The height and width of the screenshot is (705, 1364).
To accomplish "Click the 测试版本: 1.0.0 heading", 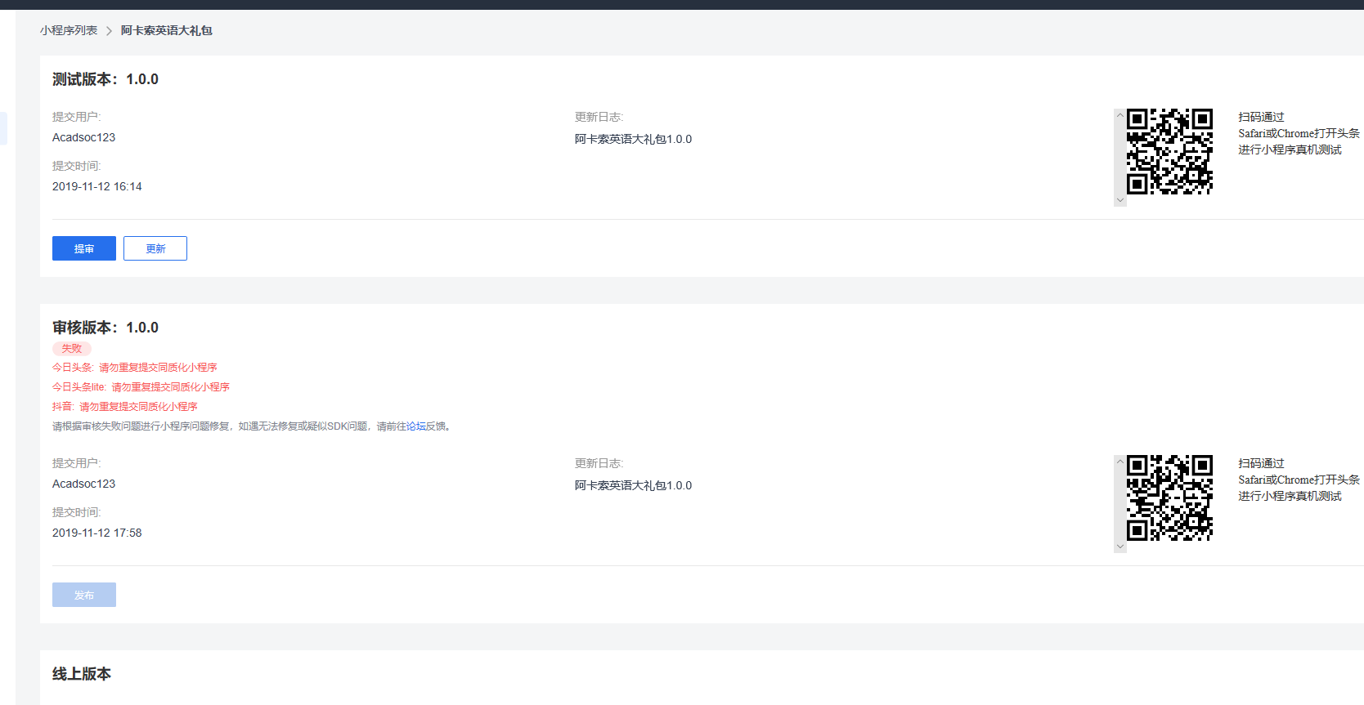I will tap(105, 79).
